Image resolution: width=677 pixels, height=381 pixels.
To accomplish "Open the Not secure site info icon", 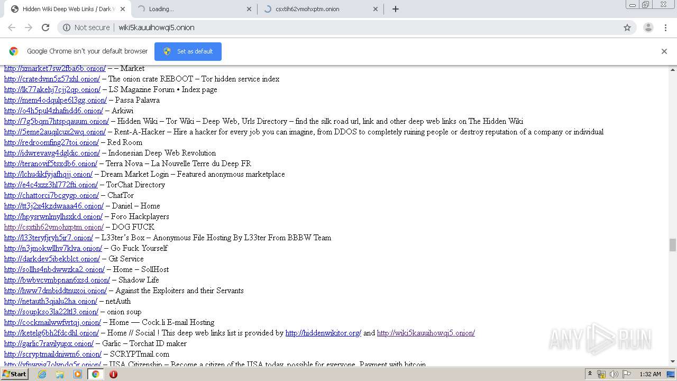I will pyautogui.click(x=67, y=28).
